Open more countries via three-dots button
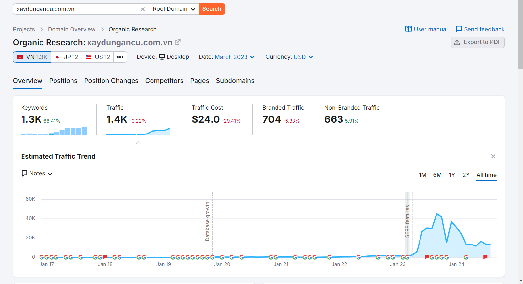This screenshot has width=523, height=284. (120, 57)
